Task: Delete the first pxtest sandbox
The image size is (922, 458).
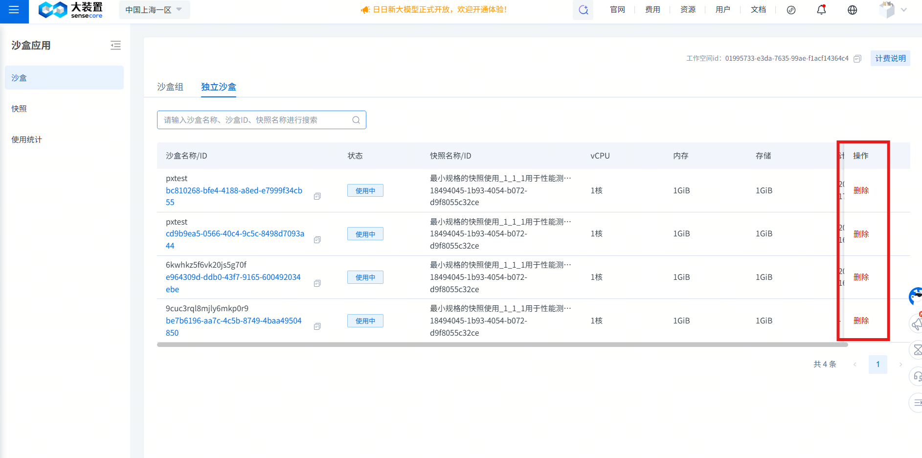Action: (x=861, y=190)
